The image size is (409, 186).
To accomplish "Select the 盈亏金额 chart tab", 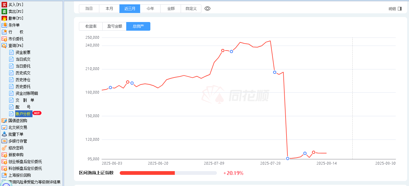I will point(114,26).
